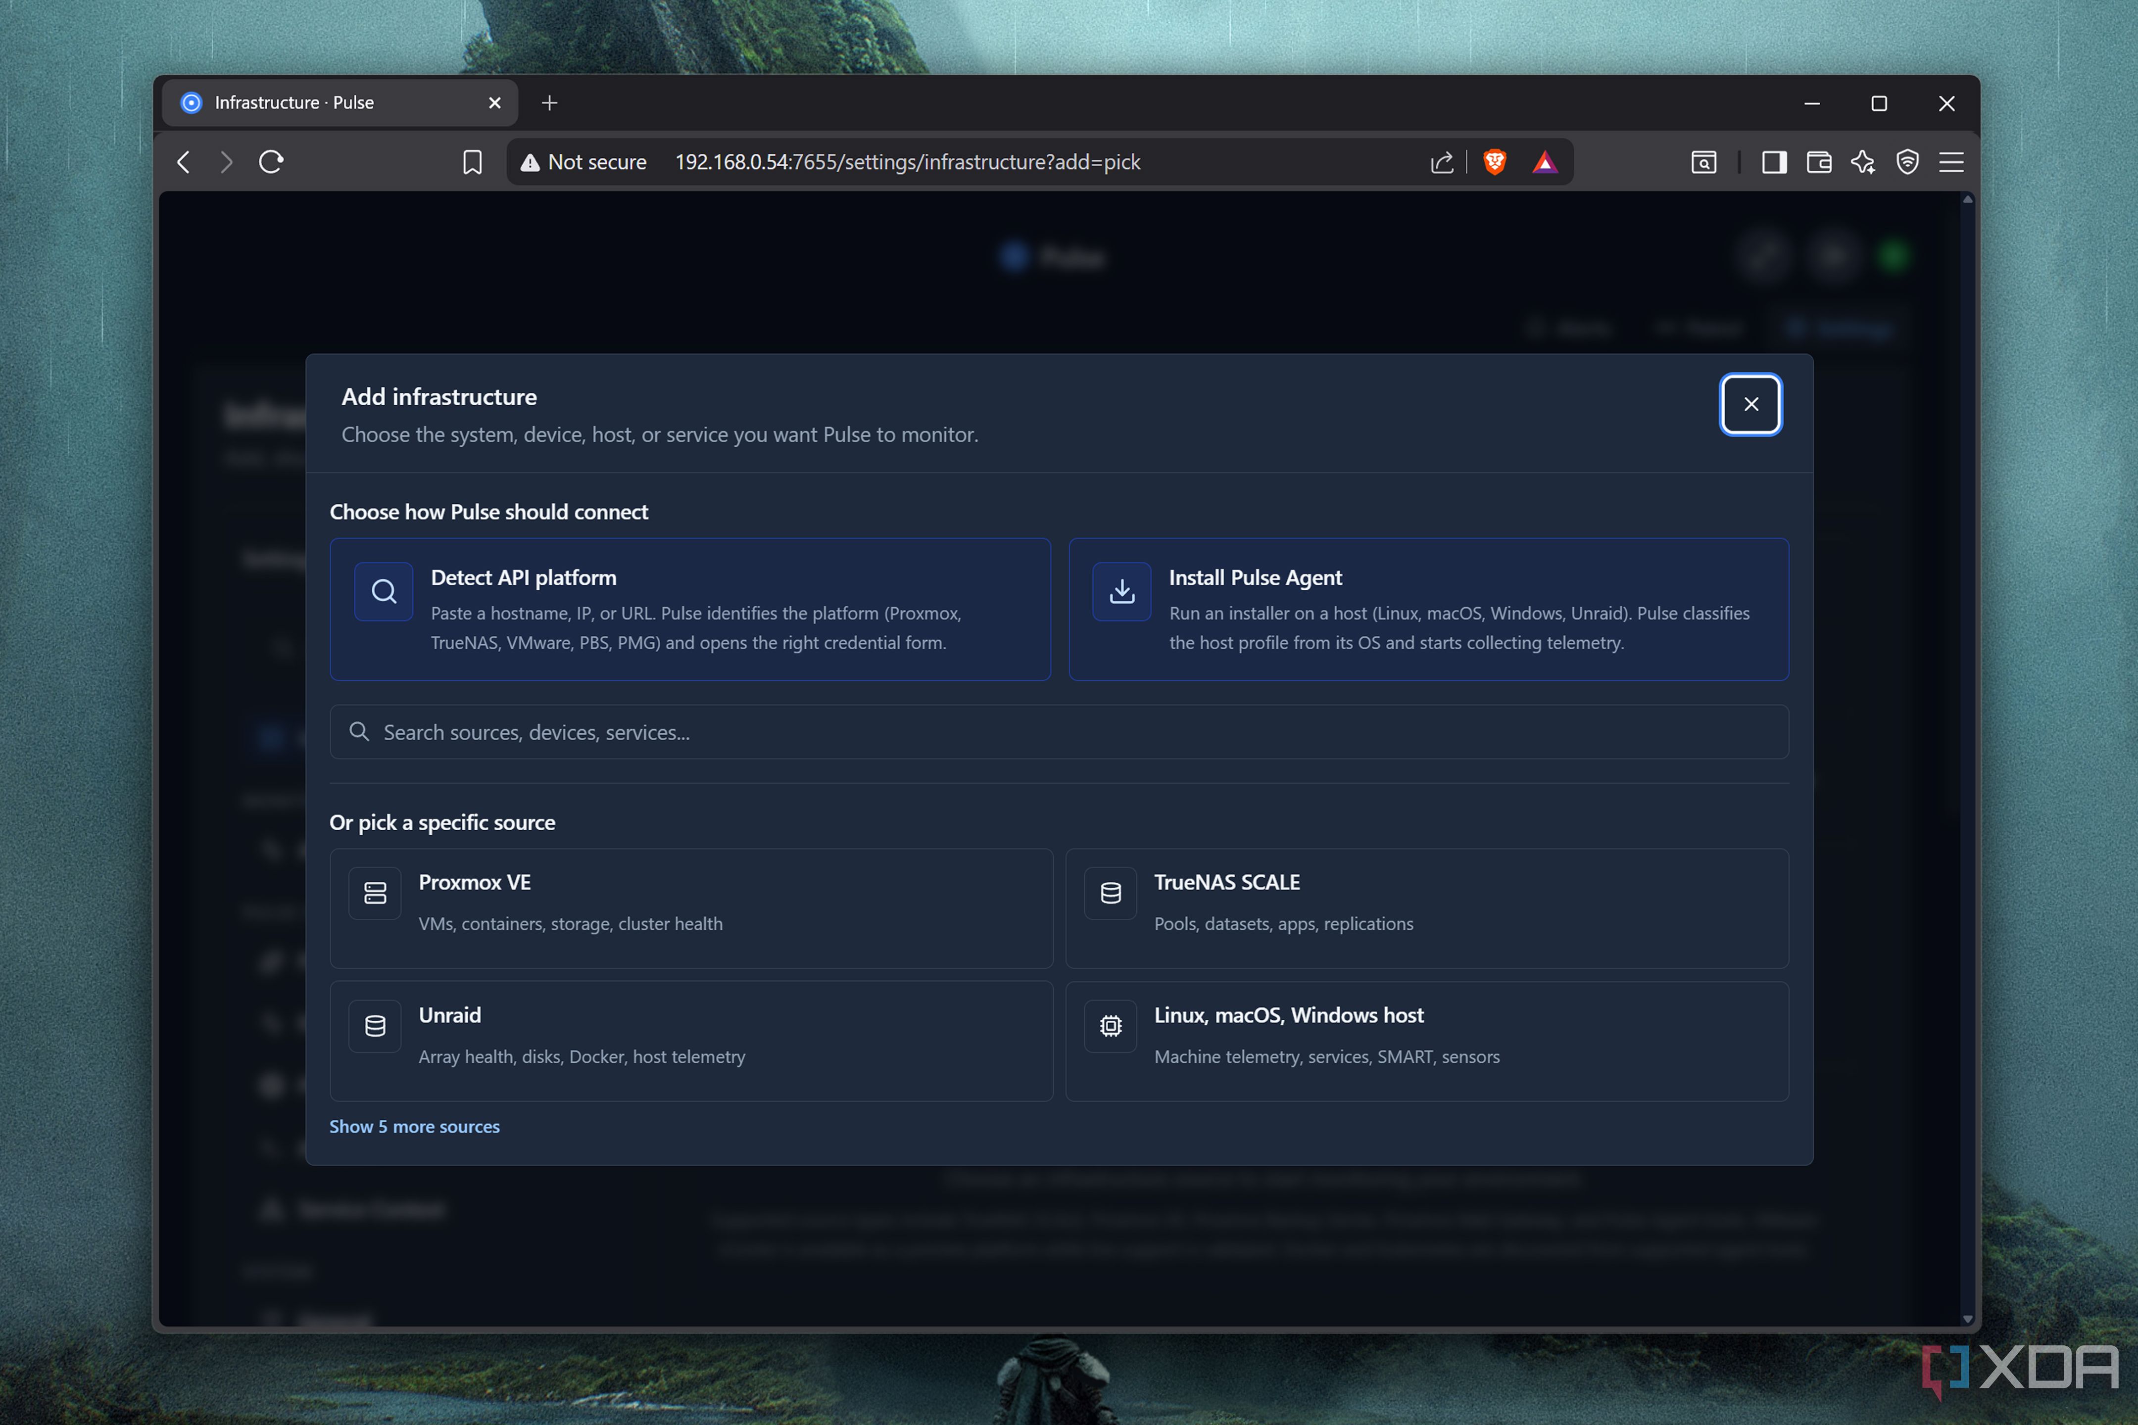The image size is (2138, 1425).
Task: Open Brave Wallet
Action: pos(1819,162)
